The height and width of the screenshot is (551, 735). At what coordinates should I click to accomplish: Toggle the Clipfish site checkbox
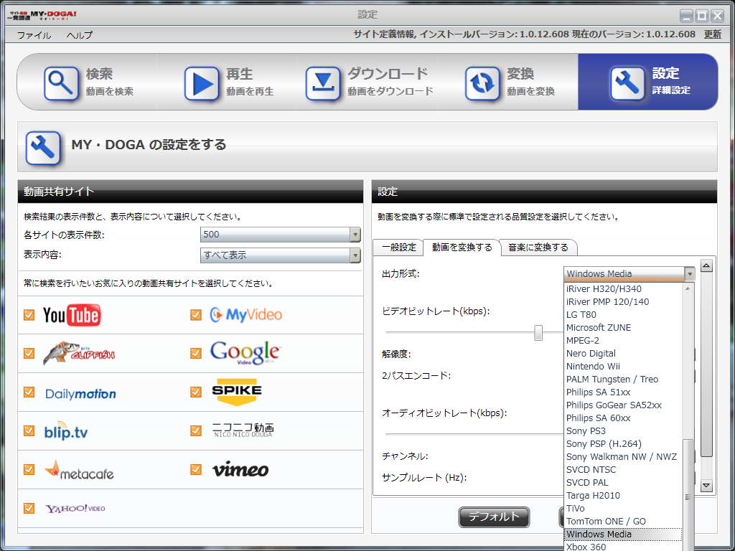29,353
